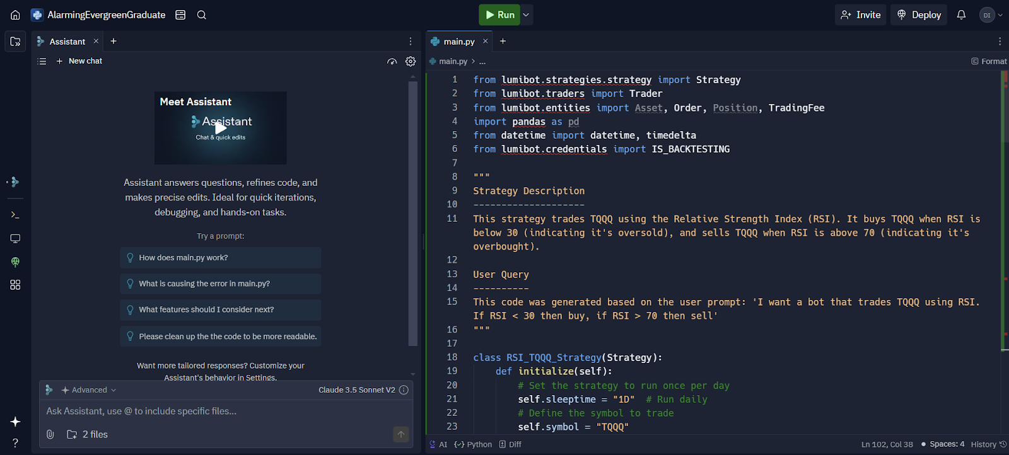
Task: Open the Python language selector in status bar
Action: tap(473, 444)
